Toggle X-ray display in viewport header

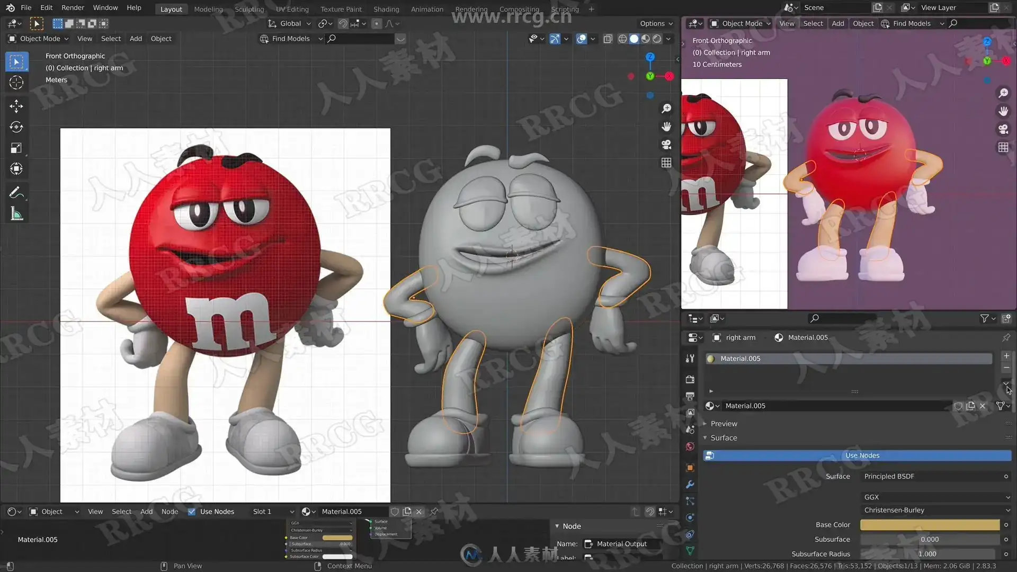tap(608, 39)
